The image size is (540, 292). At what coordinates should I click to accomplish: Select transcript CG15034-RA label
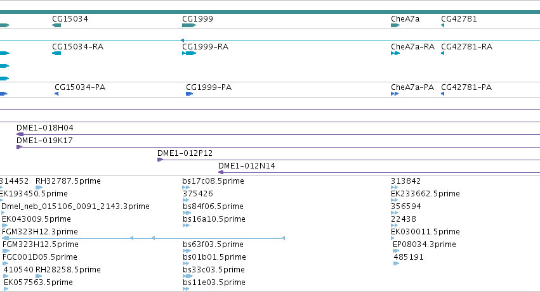(78, 47)
